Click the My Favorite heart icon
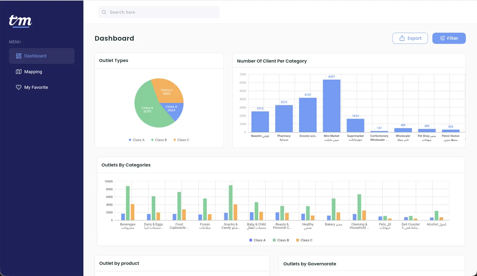The width and height of the screenshot is (477, 276). click(x=18, y=87)
